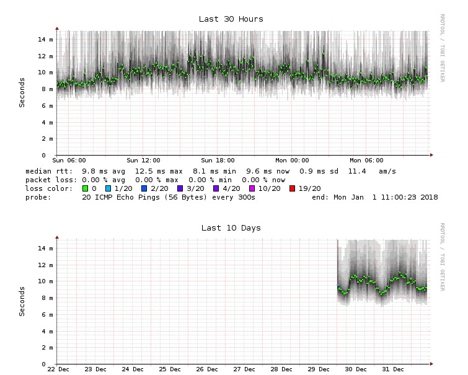The width and height of the screenshot is (468, 375).
Task: Click the 22 Dec date axis label
Action: click(58, 369)
